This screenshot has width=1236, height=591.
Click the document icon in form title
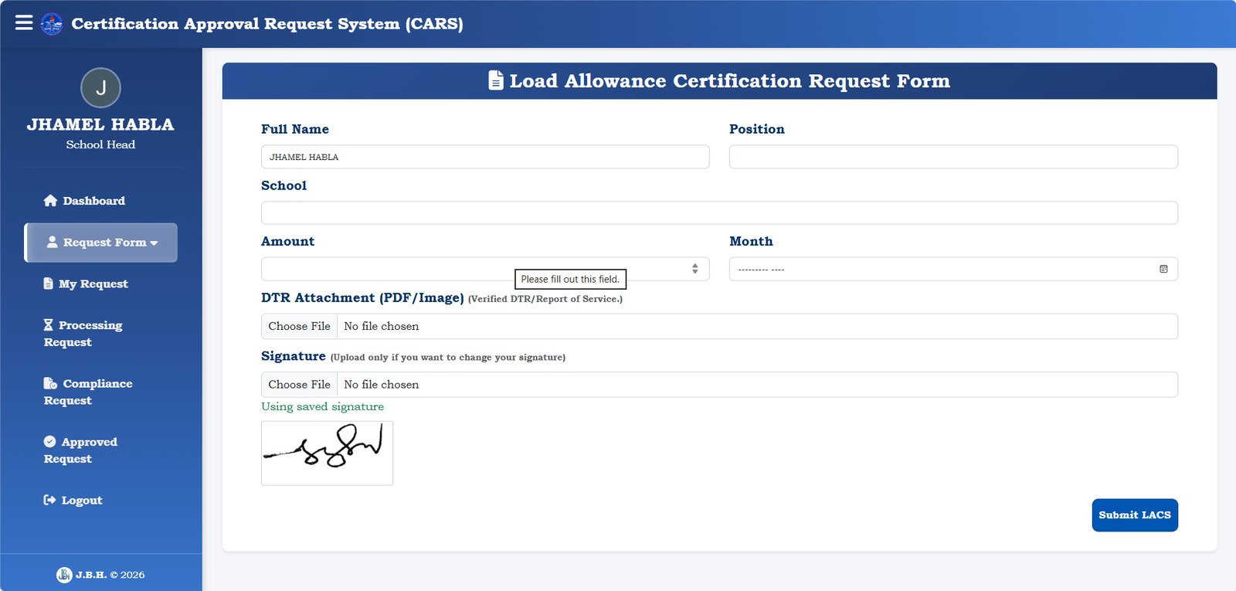tap(496, 80)
